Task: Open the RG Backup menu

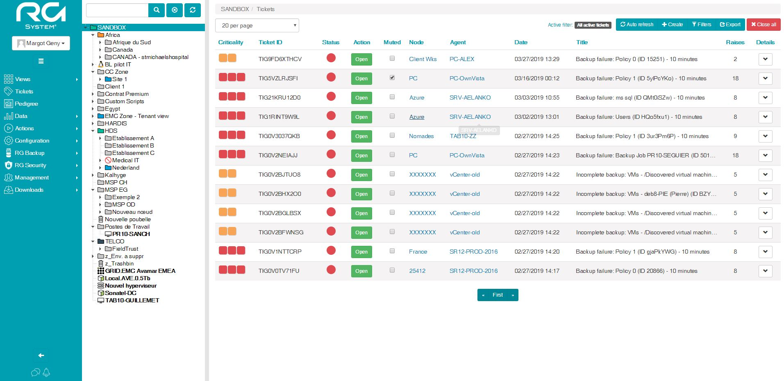Action: (41, 153)
